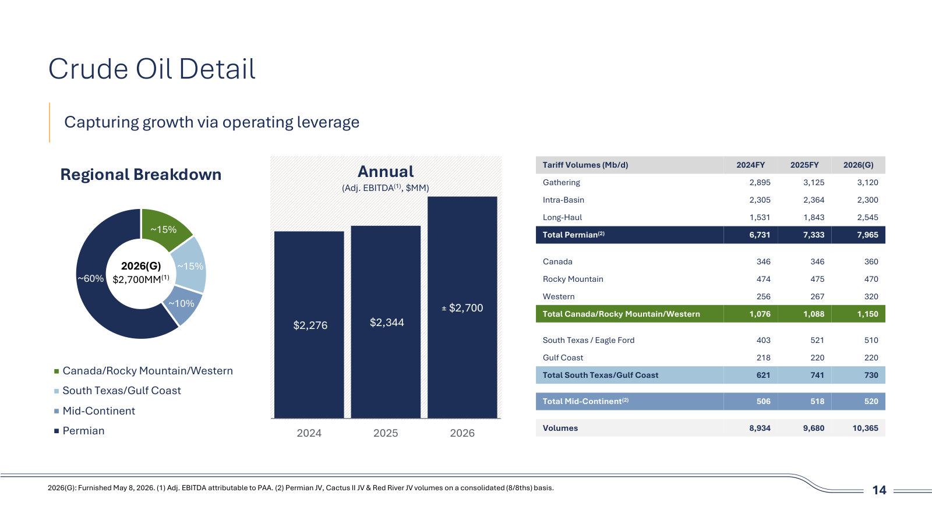Image resolution: width=932 pixels, height=524 pixels.
Task: Click the 2026(G) column header
Action: coord(859,165)
